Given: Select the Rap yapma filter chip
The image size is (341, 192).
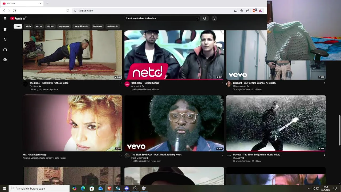Looking at the screenshot, I should pos(64,26).
